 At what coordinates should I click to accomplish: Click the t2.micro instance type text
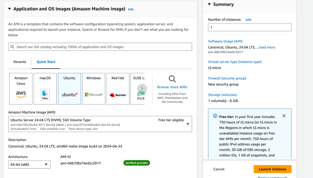[214, 68]
